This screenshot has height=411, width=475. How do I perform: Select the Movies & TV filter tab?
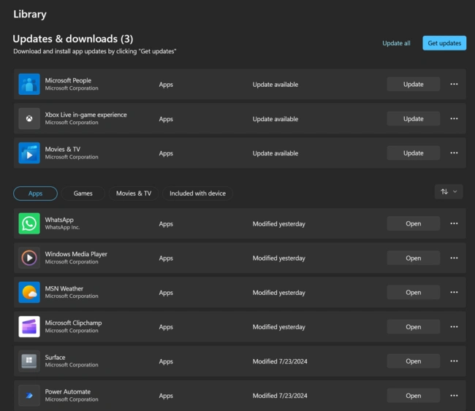pyautogui.click(x=134, y=193)
